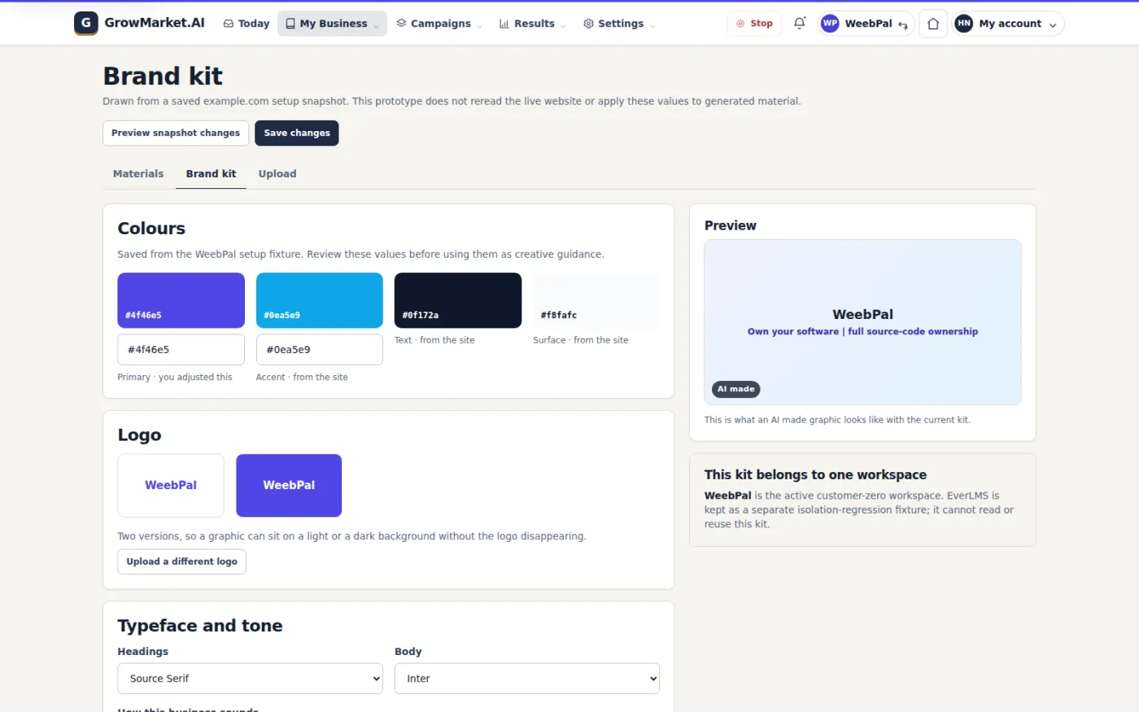This screenshot has width=1139, height=712.
Task: Click the GrowMarket.AI brand name
Action: [155, 23]
